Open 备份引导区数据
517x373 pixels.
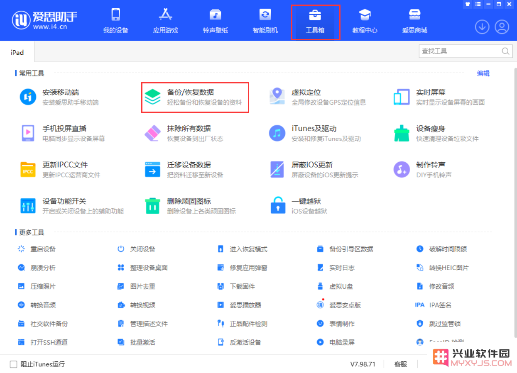(345, 249)
